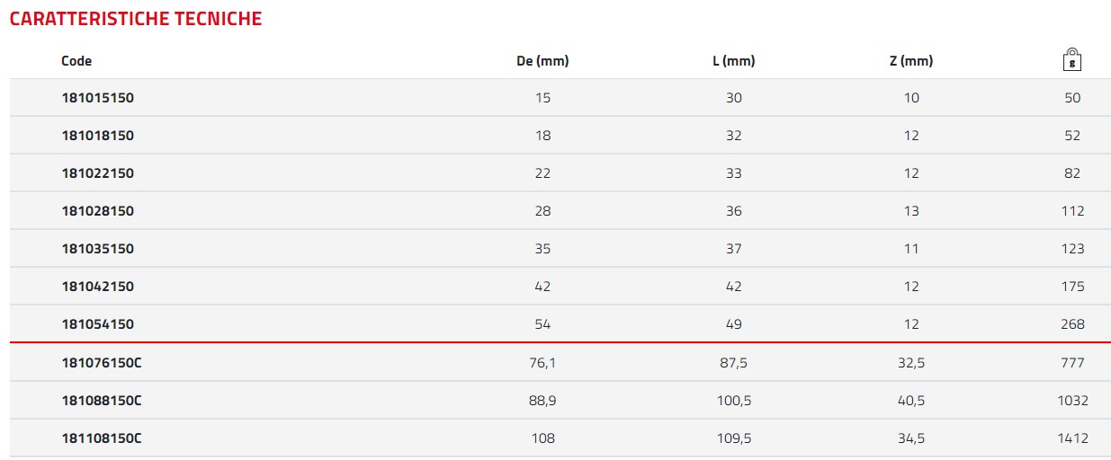The height and width of the screenshot is (460, 1111).
Task: Click the Code column header
Action: [76, 61]
